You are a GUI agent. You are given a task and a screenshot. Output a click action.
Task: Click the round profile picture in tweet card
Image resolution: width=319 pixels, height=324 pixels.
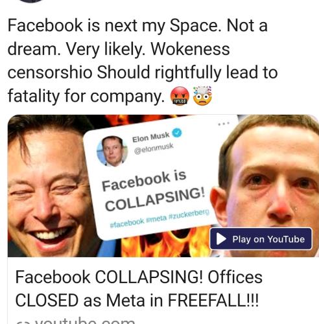tap(112, 152)
